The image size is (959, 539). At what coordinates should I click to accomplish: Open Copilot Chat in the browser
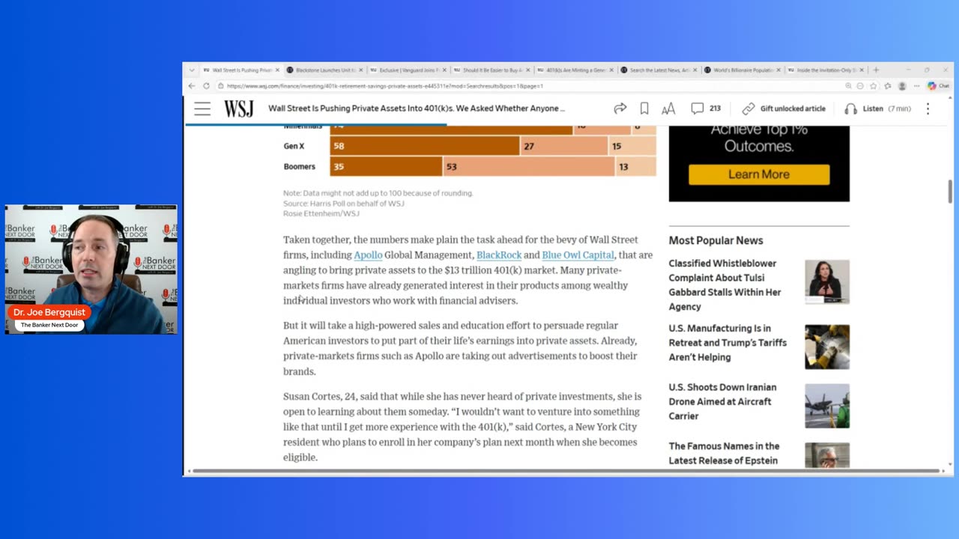937,86
